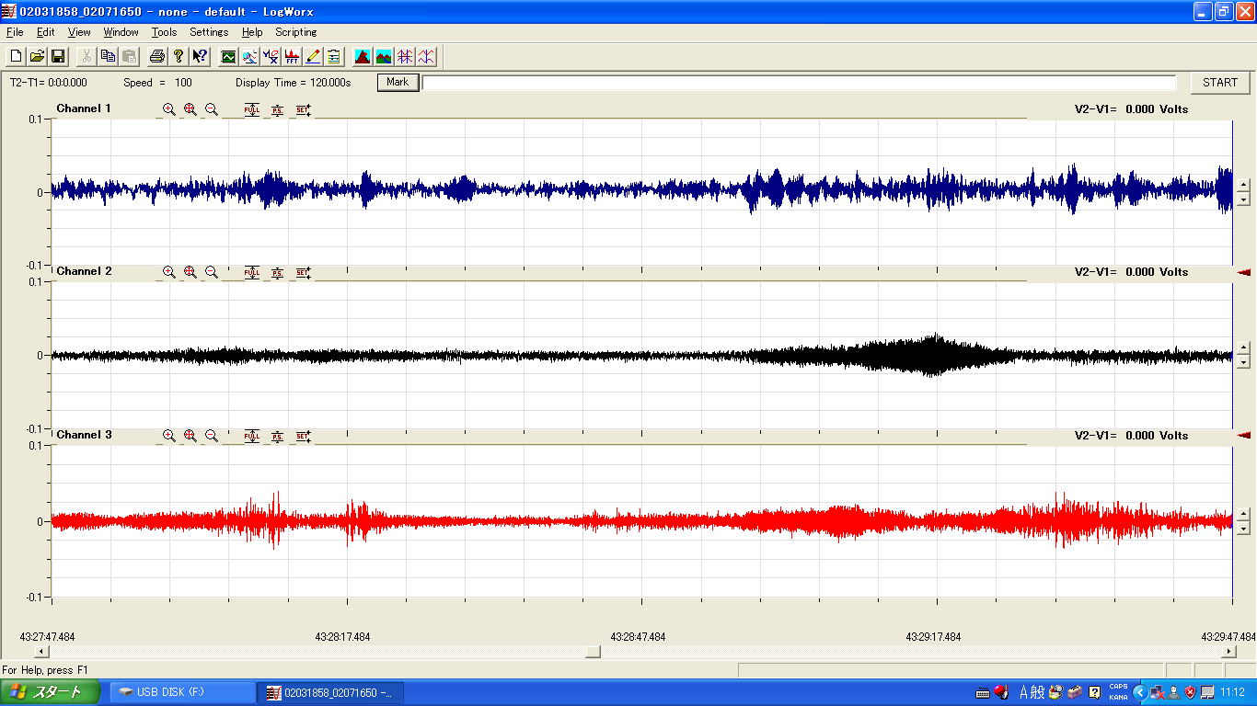Click the horizontal scrollbar thumb
Image resolution: width=1257 pixels, height=706 pixels.
[593, 652]
